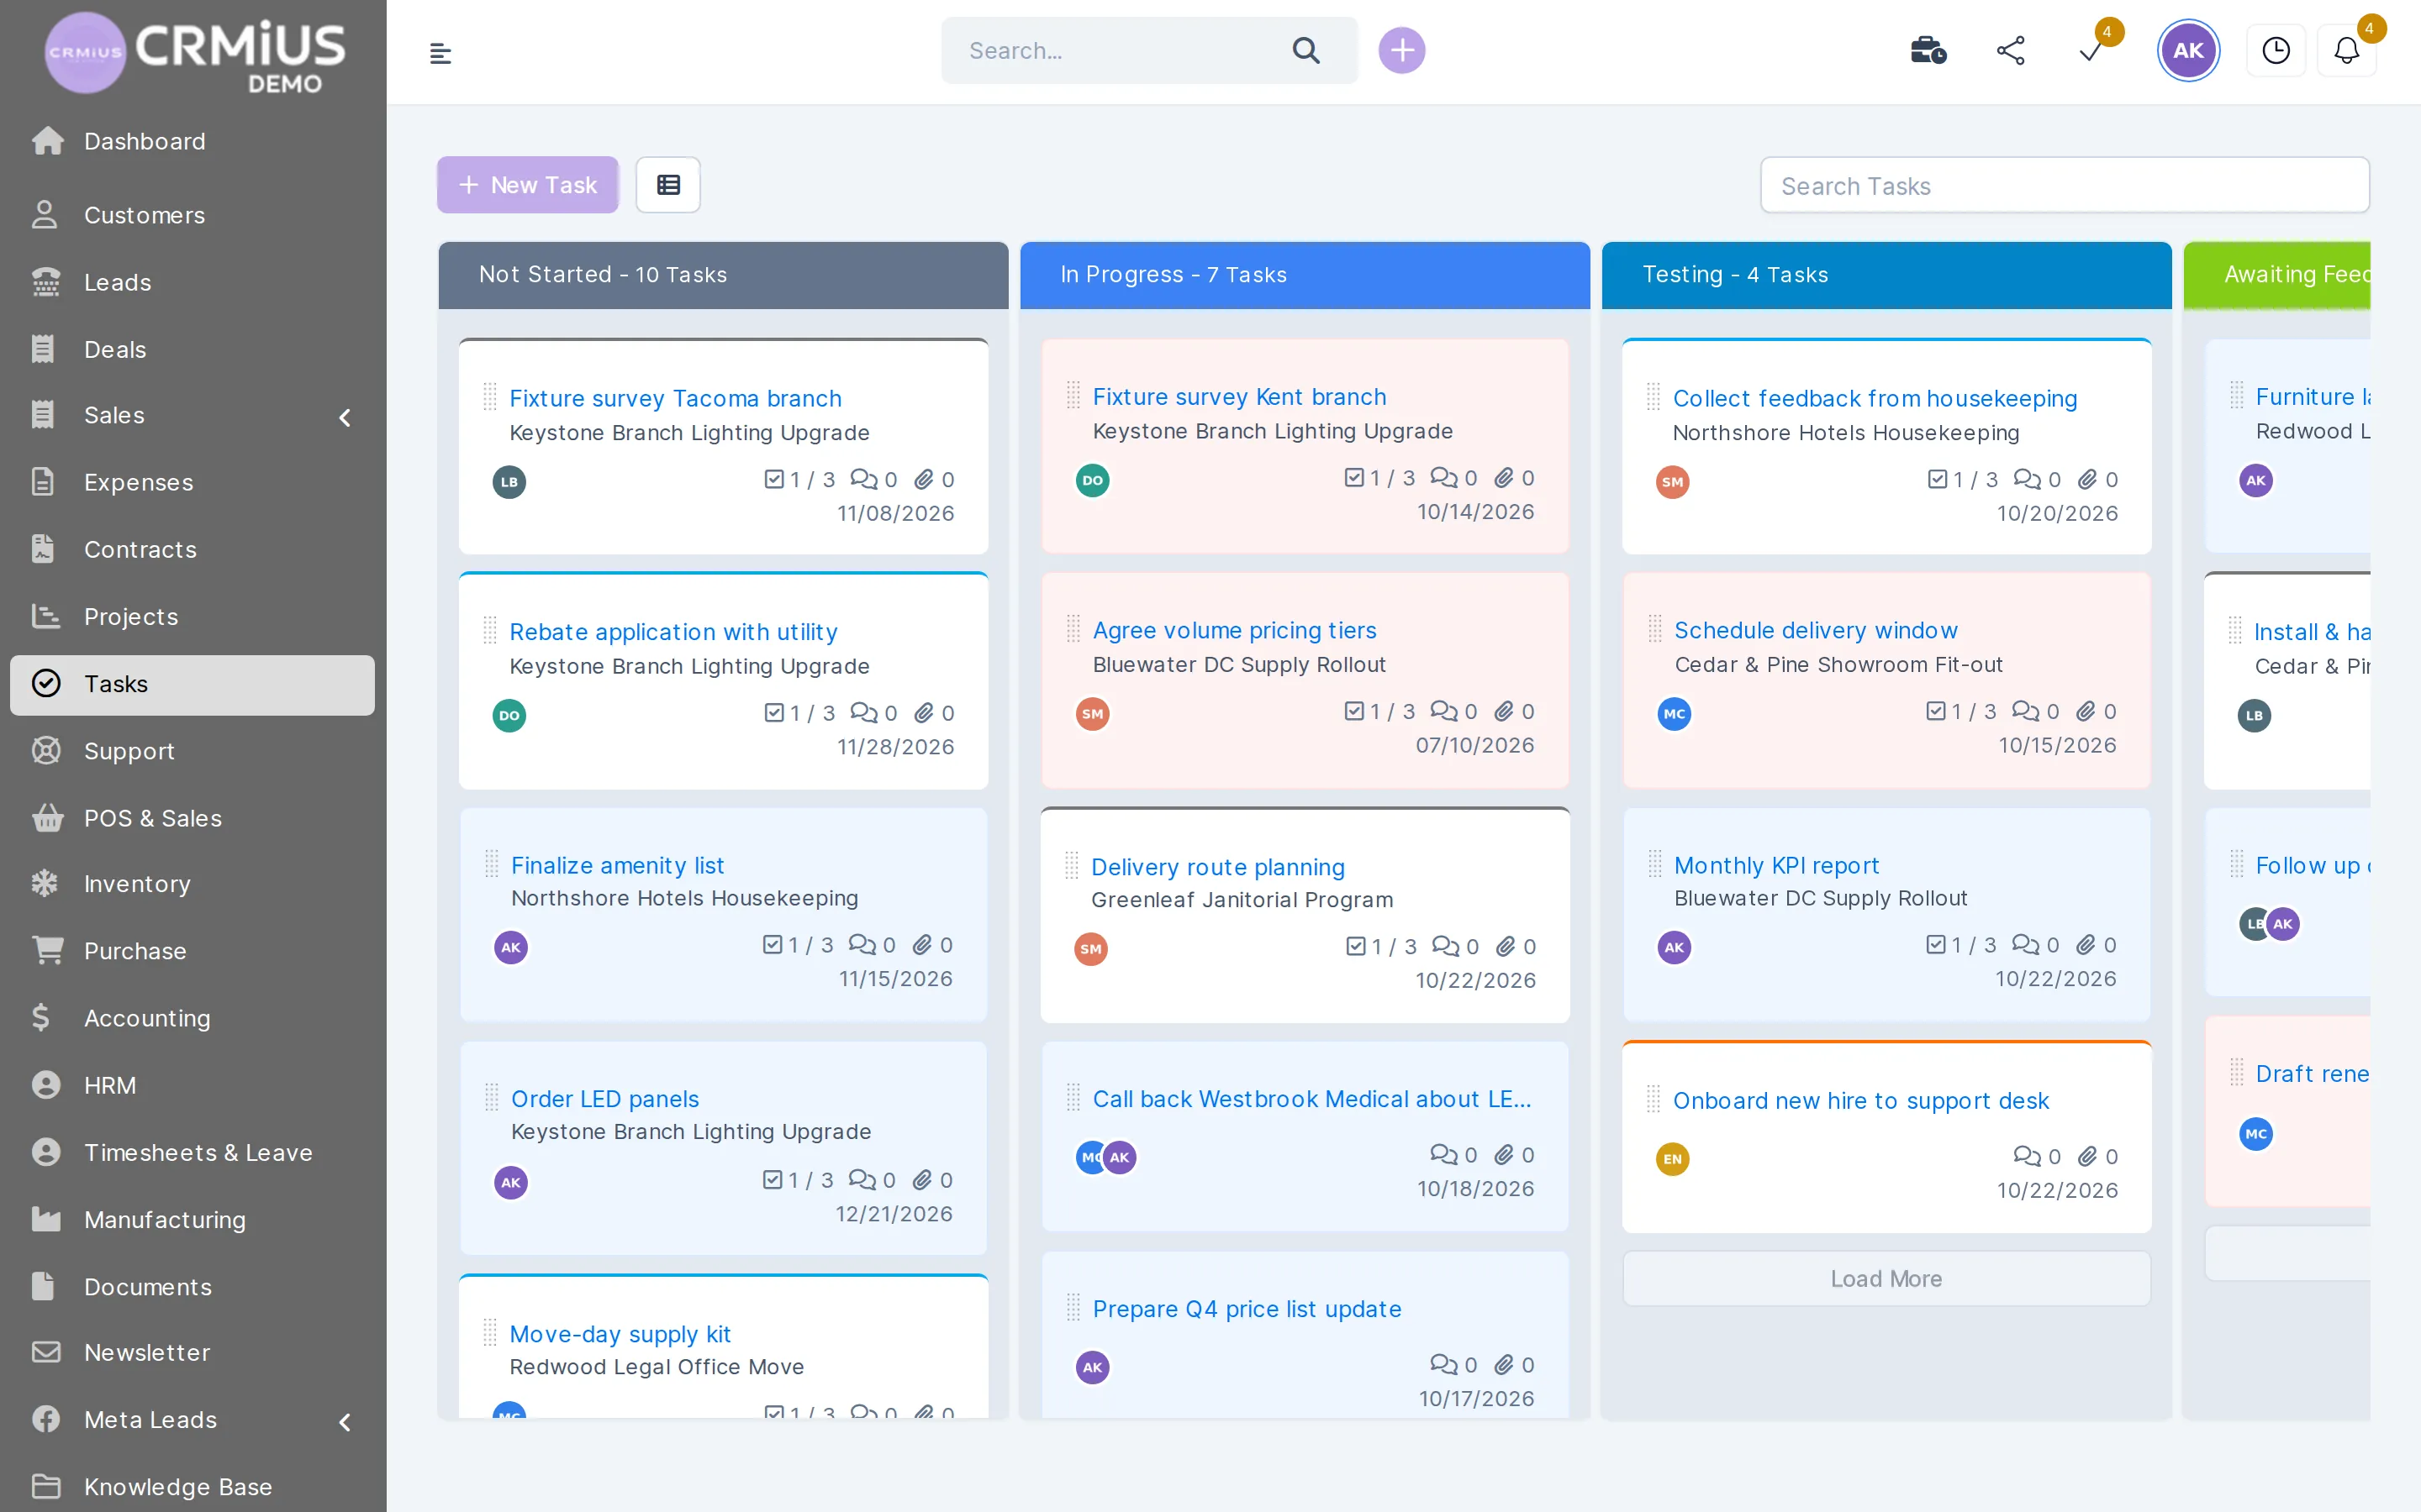
Task: Open HRM in the sidebar
Action: point(192,1085)
